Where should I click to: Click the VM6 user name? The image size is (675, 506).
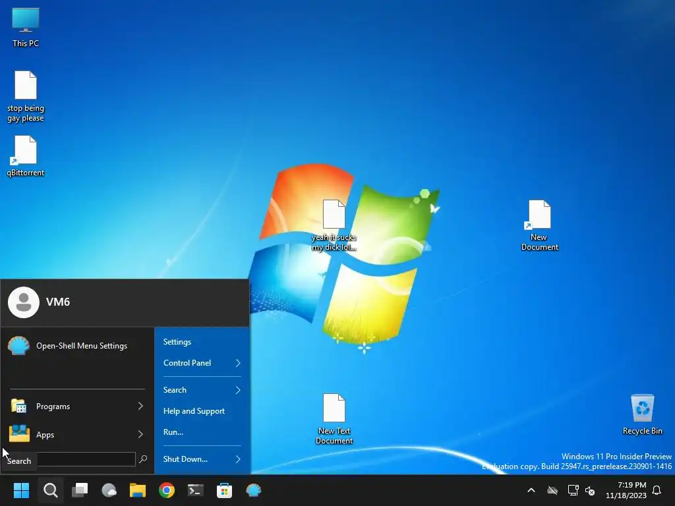tap(58, 302)
